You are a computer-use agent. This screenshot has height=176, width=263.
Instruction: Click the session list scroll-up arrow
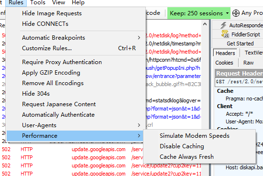click(205, 24)
